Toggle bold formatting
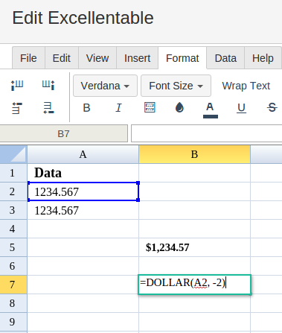This screenshot has width=282, height=333. 86,108
